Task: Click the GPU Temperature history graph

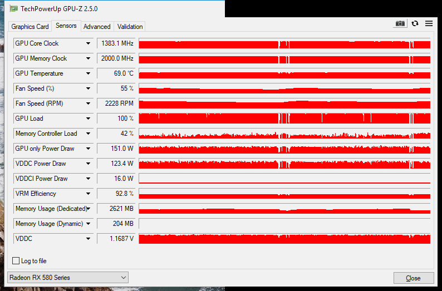Action: click(x=284, y=73)
